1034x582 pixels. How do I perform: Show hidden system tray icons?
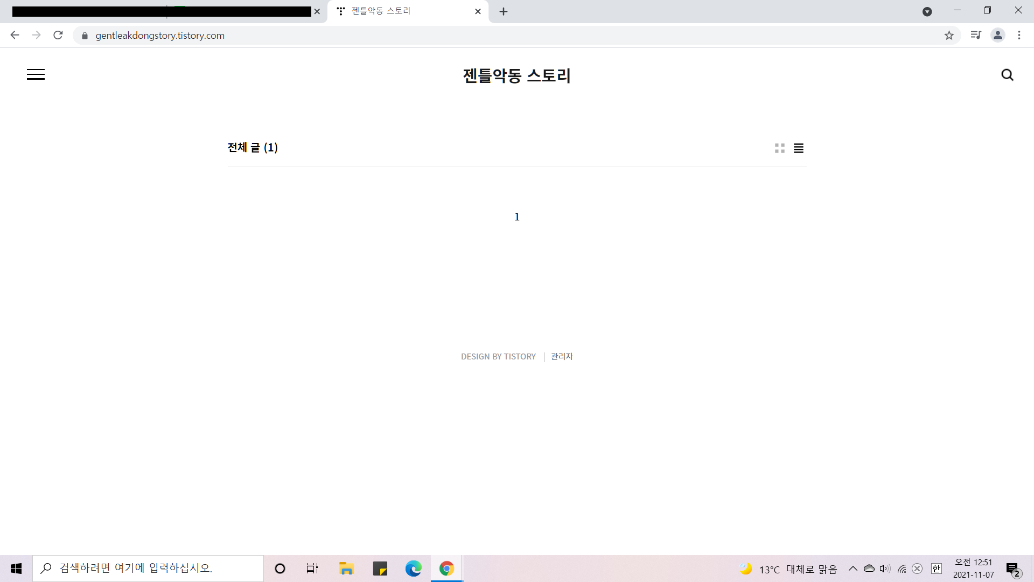(853, 569)
